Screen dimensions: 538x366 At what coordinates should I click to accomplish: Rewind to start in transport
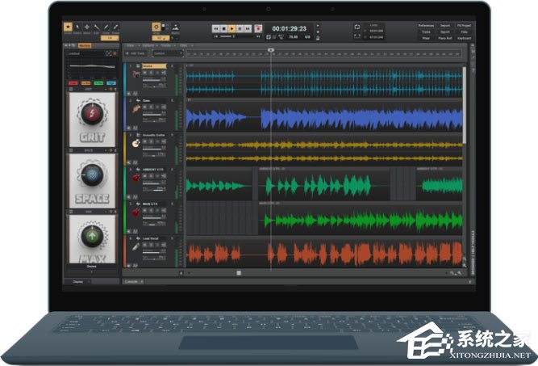[x=216, y=28]
